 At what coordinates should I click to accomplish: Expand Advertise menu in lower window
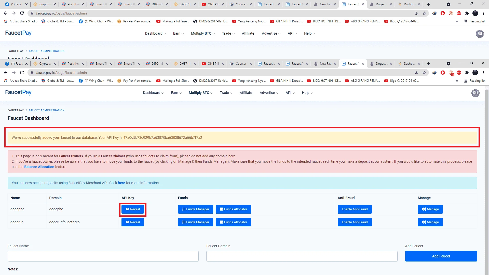pyautogui.click(x=269, y=93)
